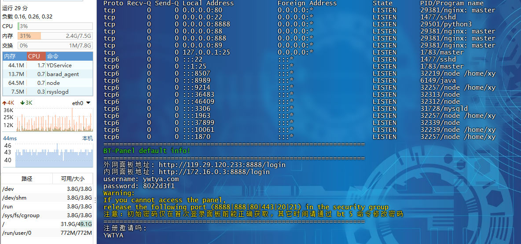
Task: Open the eth0 network interface dropdown
Action: click(81, 103)
